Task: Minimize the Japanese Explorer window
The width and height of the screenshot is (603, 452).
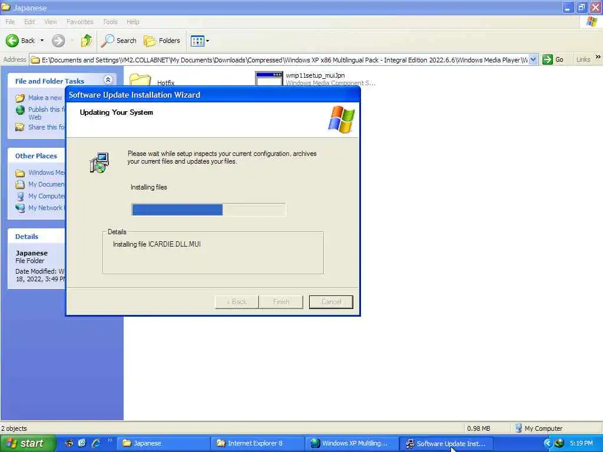Action: (x=568, y=7)
